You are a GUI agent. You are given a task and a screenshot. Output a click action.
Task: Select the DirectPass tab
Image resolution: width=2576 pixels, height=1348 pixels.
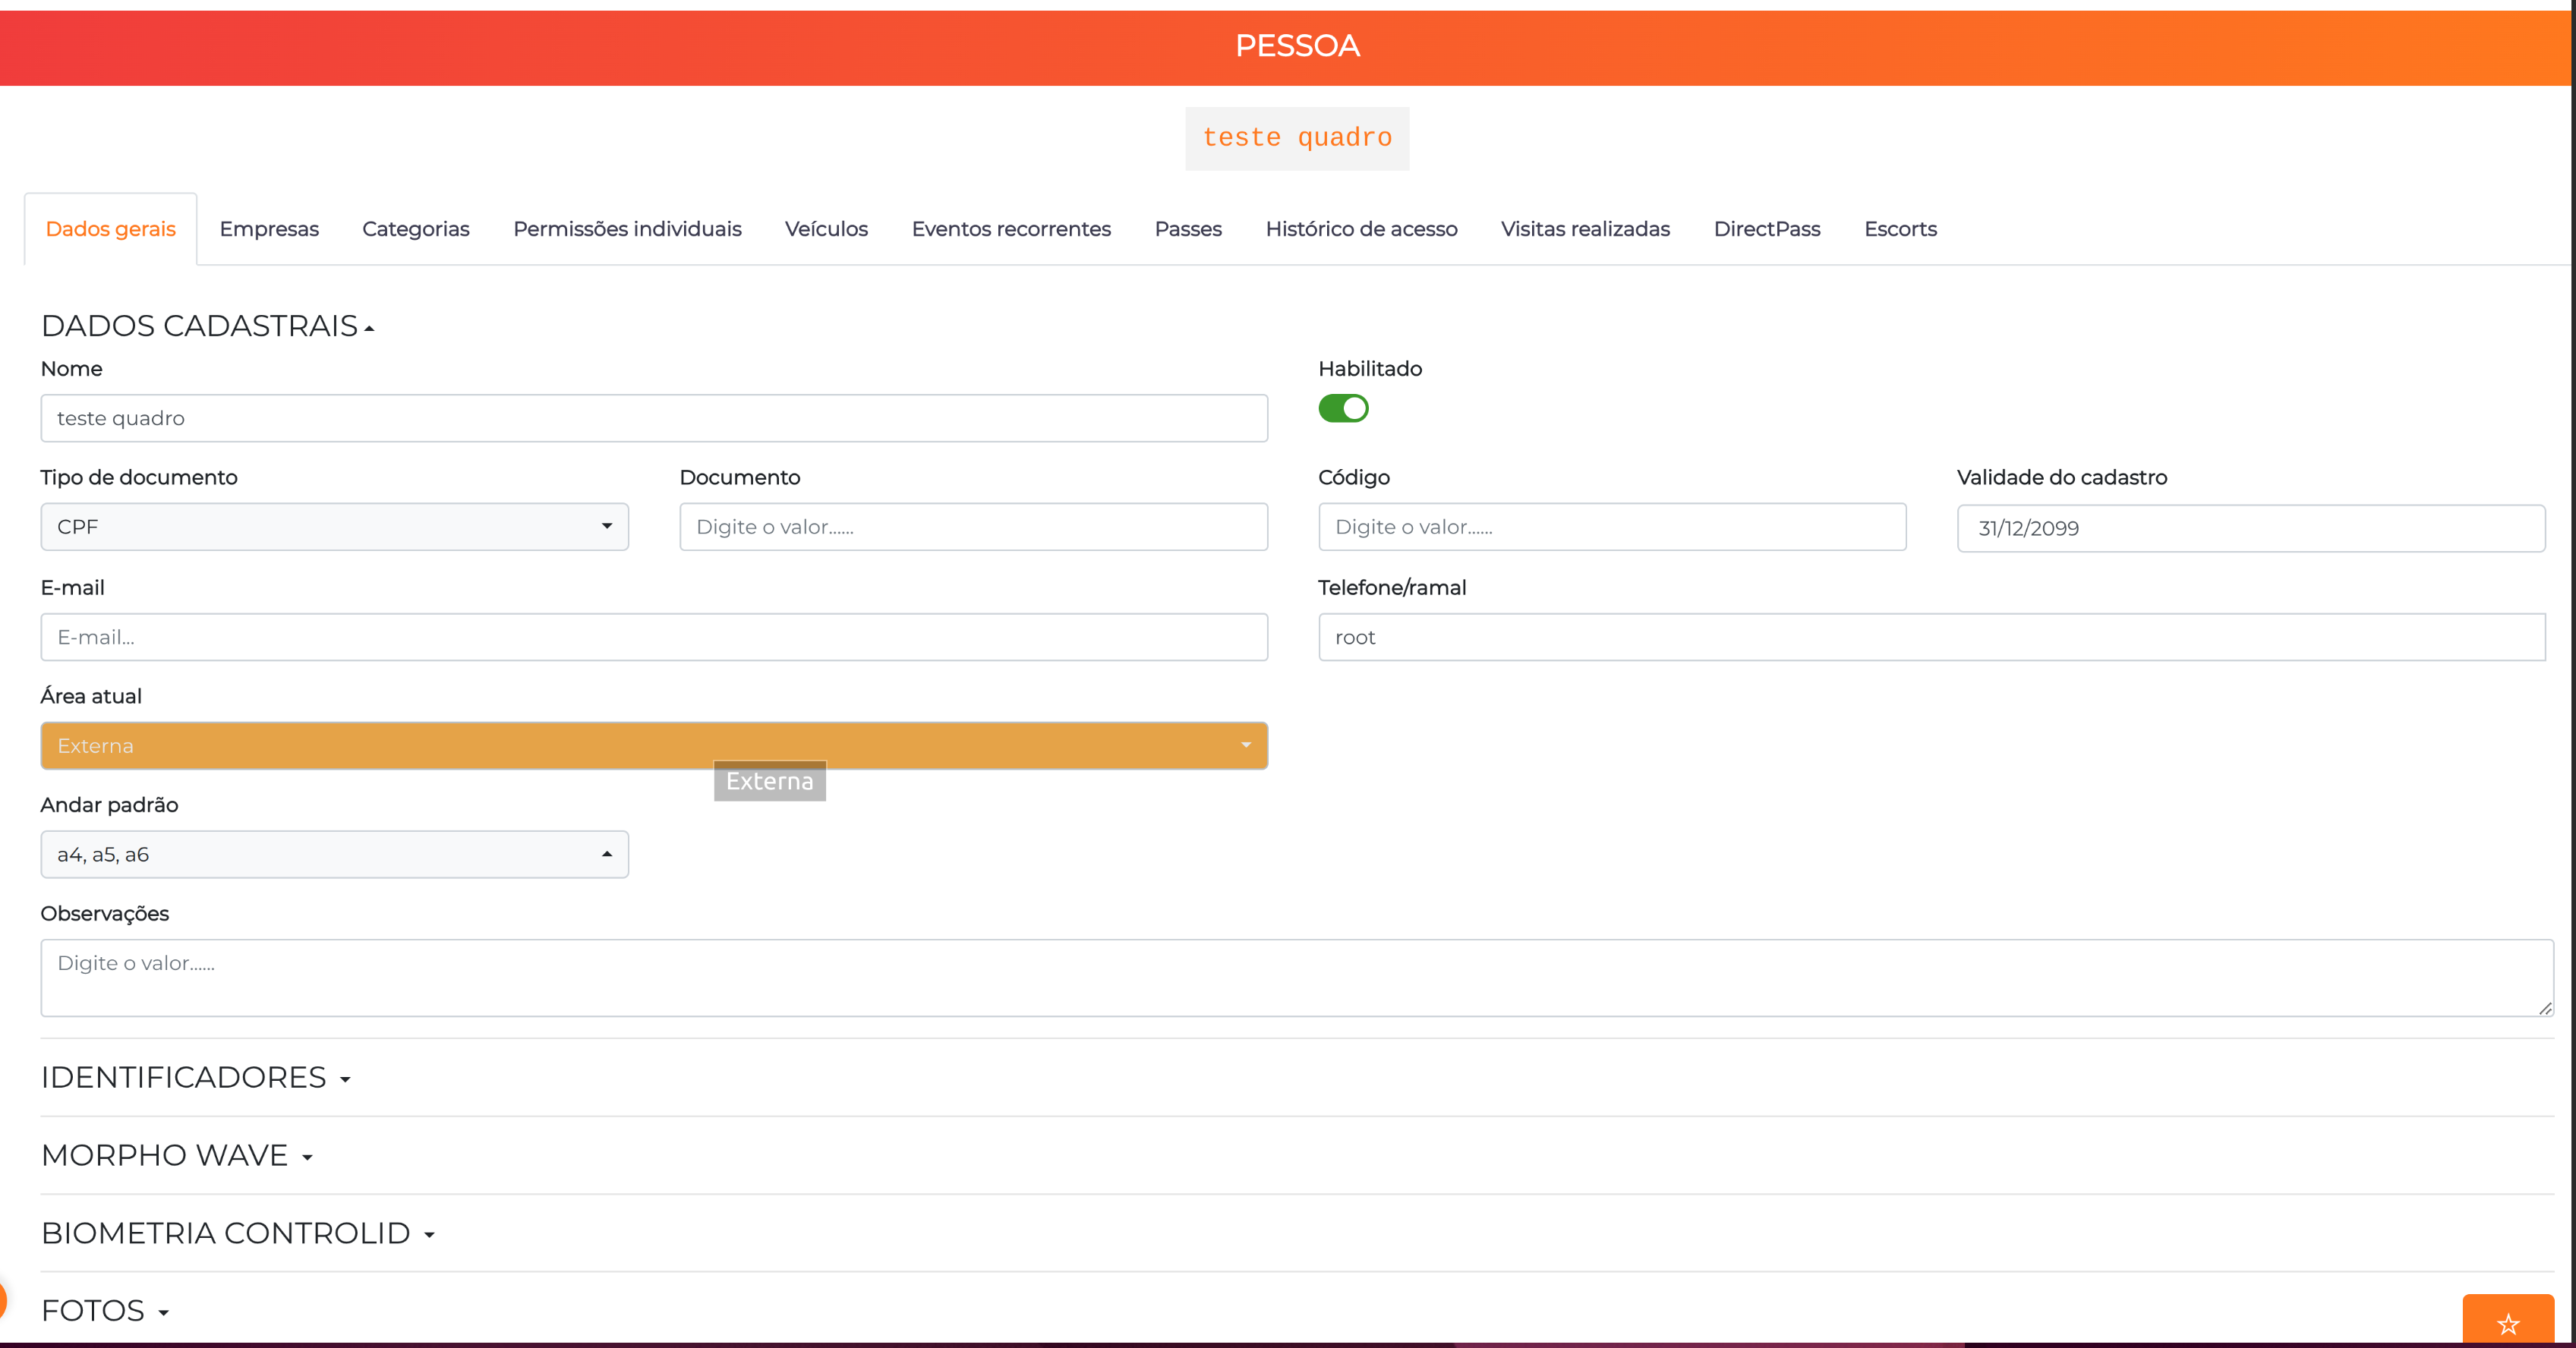pos(1767,229)
